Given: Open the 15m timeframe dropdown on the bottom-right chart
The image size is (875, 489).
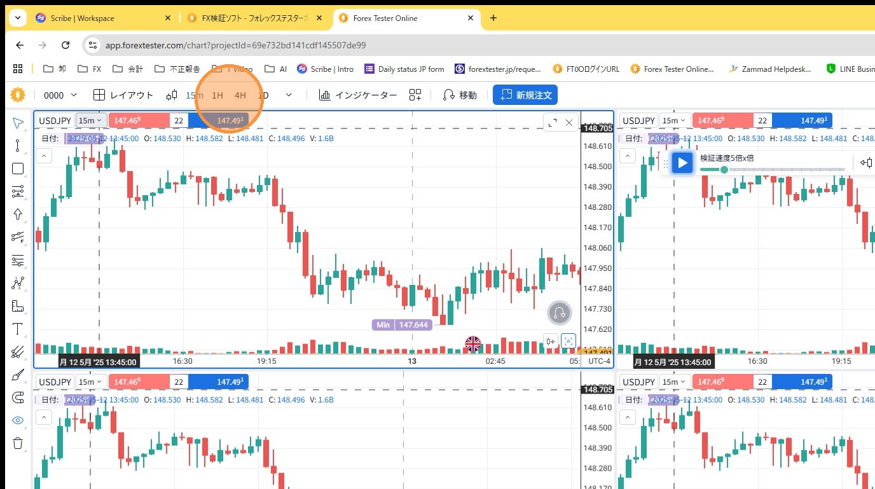Looking at the screenshot, I should click(x=674, y=382).
